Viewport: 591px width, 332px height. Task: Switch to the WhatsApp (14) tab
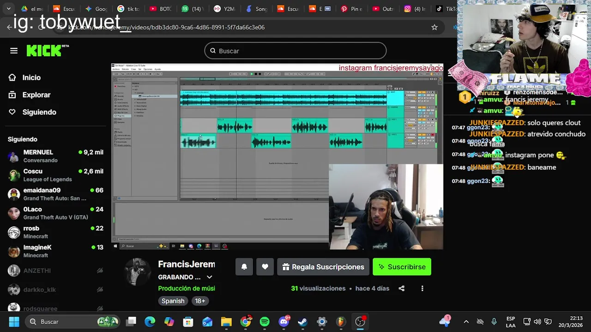point(193,9)
